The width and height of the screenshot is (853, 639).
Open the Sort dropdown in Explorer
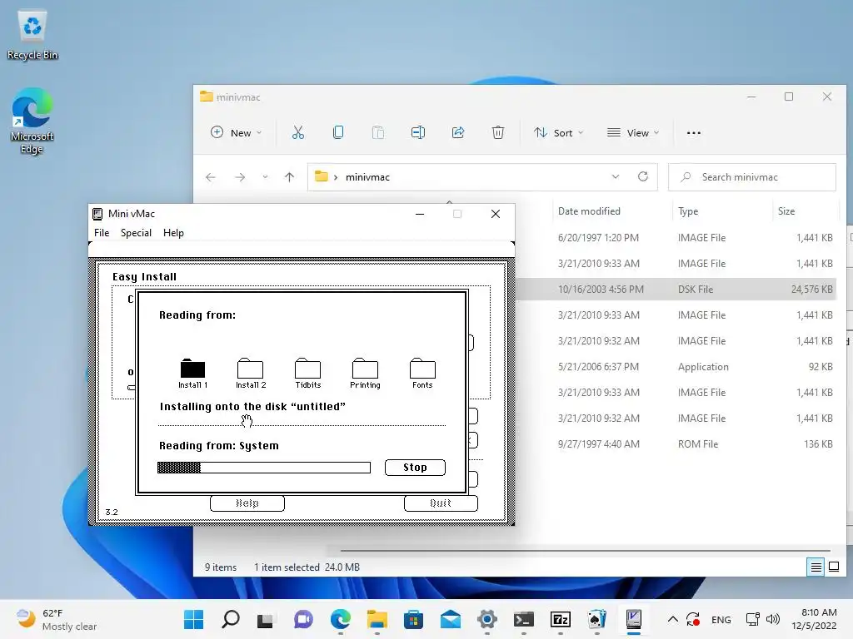[559, 132]
